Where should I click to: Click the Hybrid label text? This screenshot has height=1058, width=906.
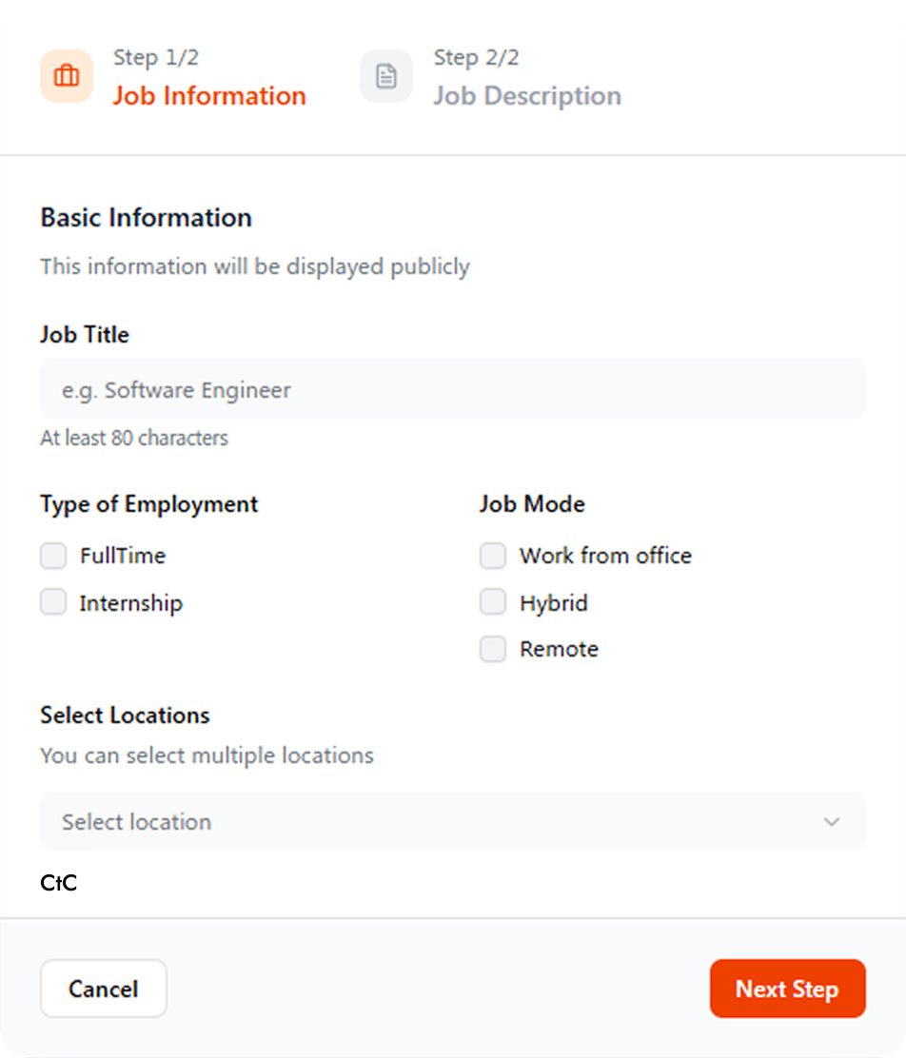coord(554,602)
